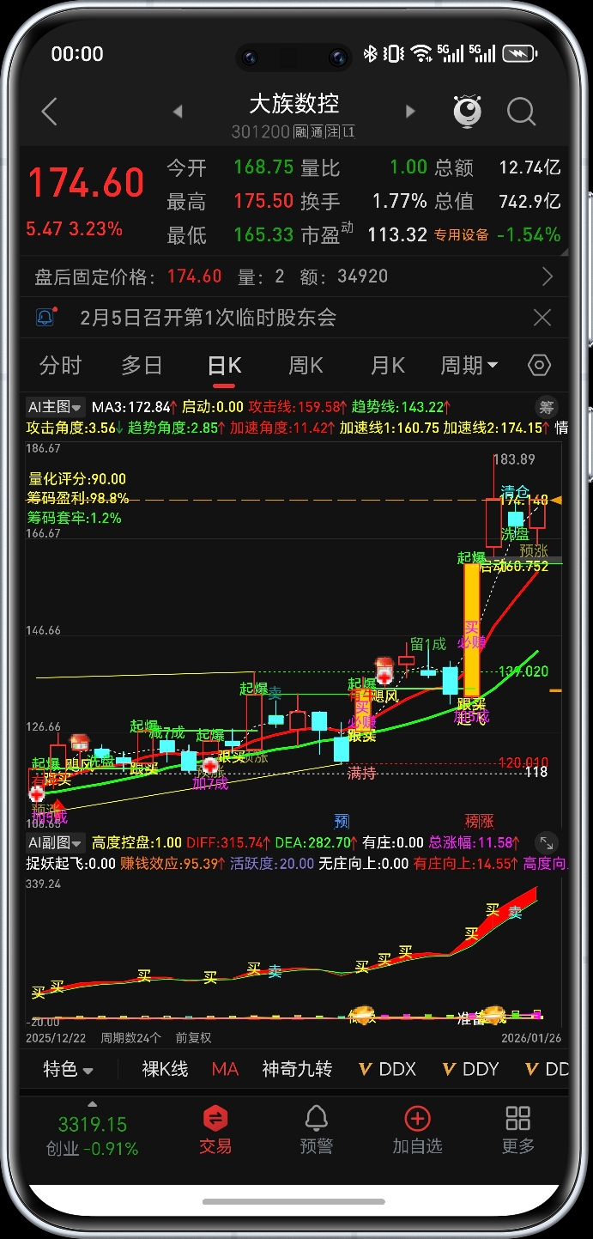Tap 满持 signal label on chart

[361, 774]
